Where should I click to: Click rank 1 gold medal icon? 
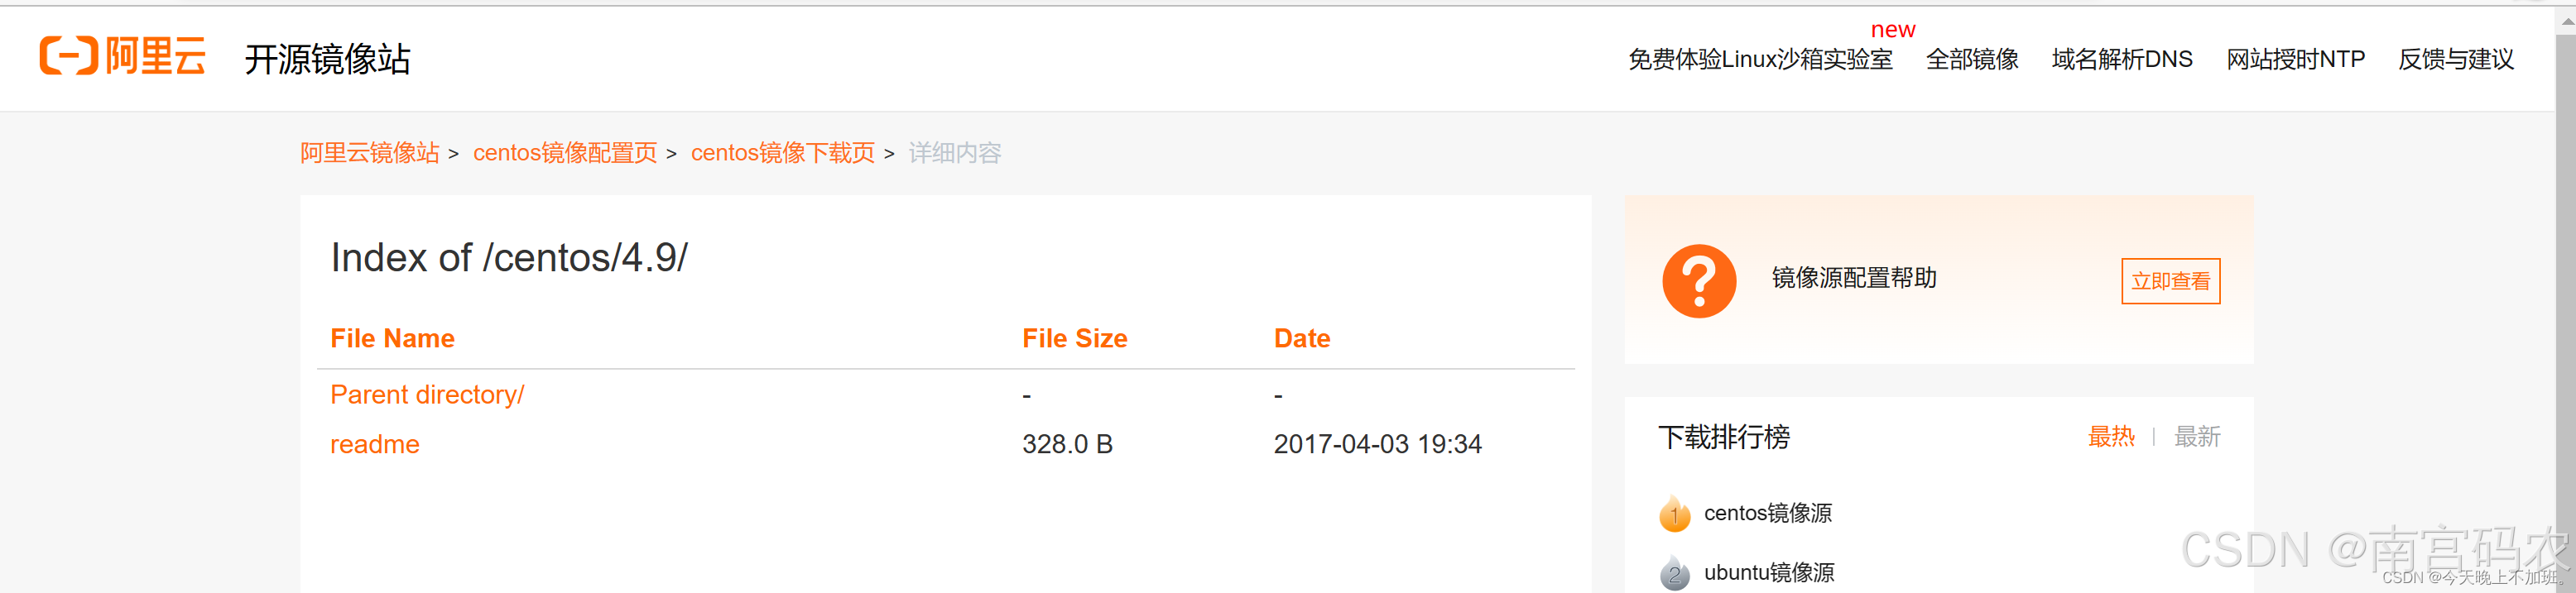click(1674, 513)
